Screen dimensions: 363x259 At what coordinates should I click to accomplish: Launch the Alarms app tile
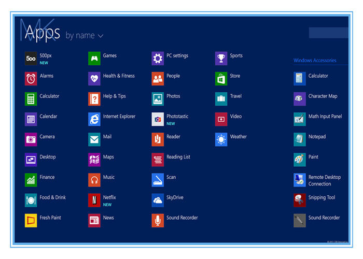click(x=31, y=79)
